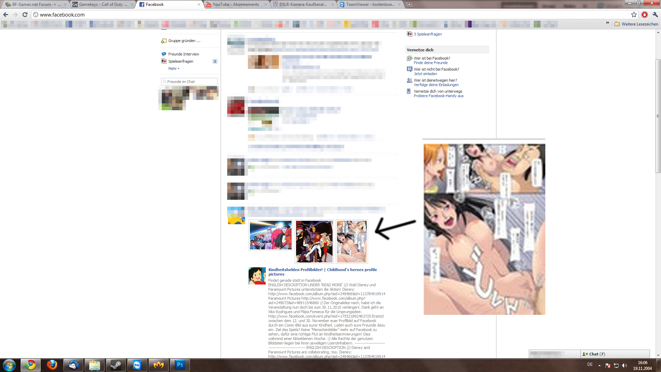
Task: Switch to the BF-Games.net Forum tab
Action: tap(35, 4)
